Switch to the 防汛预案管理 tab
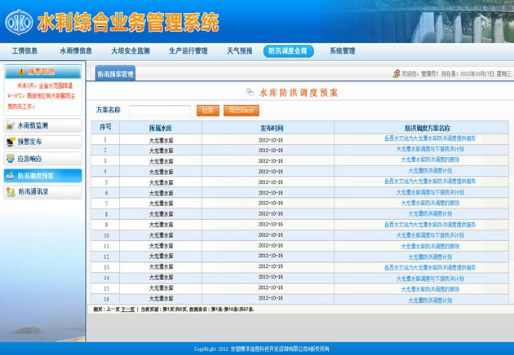 (x=116, y=74)
